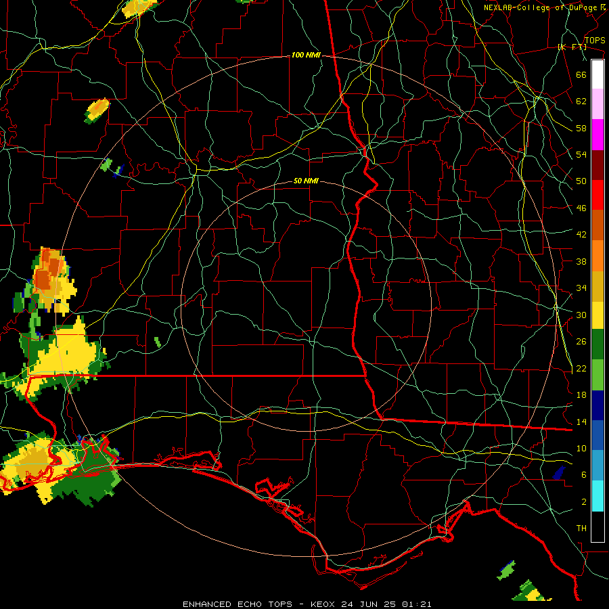Click the light green legend swatch

coord(597,375)
